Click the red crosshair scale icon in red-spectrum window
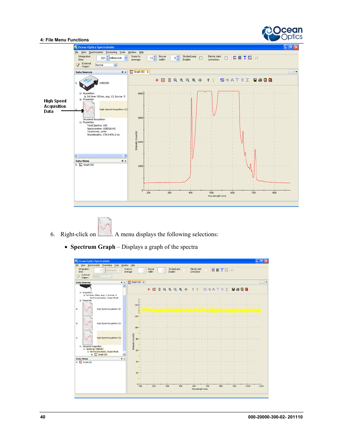This screenshot has width=343, height=444. (157, 80)
